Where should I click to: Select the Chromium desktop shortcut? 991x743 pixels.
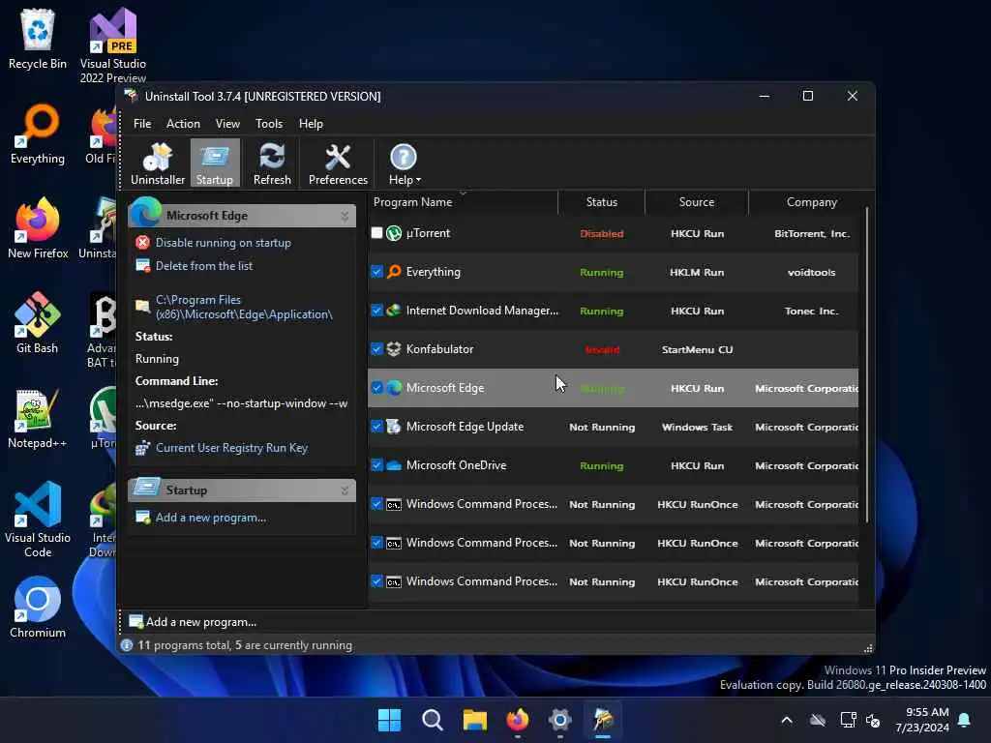point(38,608)
